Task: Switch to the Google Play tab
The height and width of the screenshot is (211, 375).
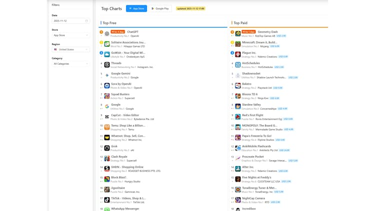Action: [x=160, y=8]
